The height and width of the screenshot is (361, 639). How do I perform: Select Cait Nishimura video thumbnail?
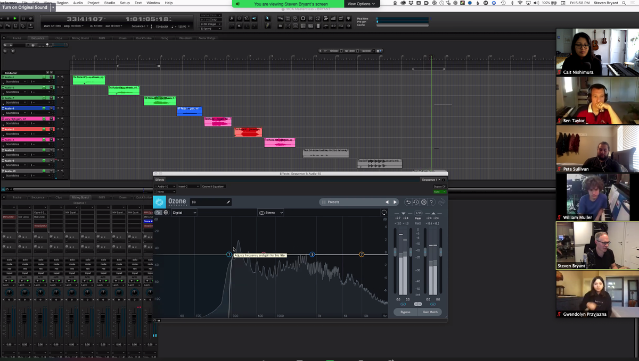[x=597, y=52]
